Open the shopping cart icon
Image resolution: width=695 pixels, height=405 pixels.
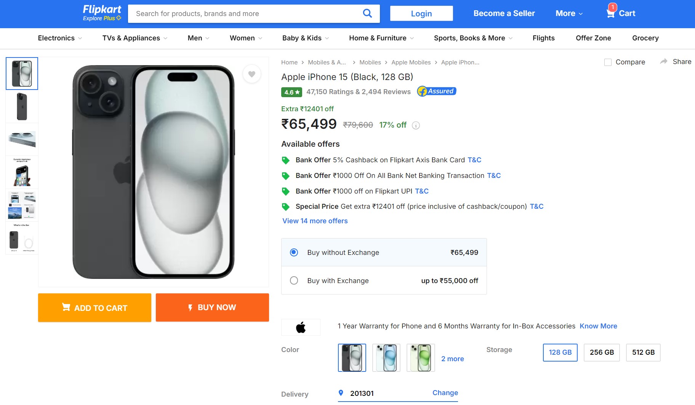tap(610, 13)
